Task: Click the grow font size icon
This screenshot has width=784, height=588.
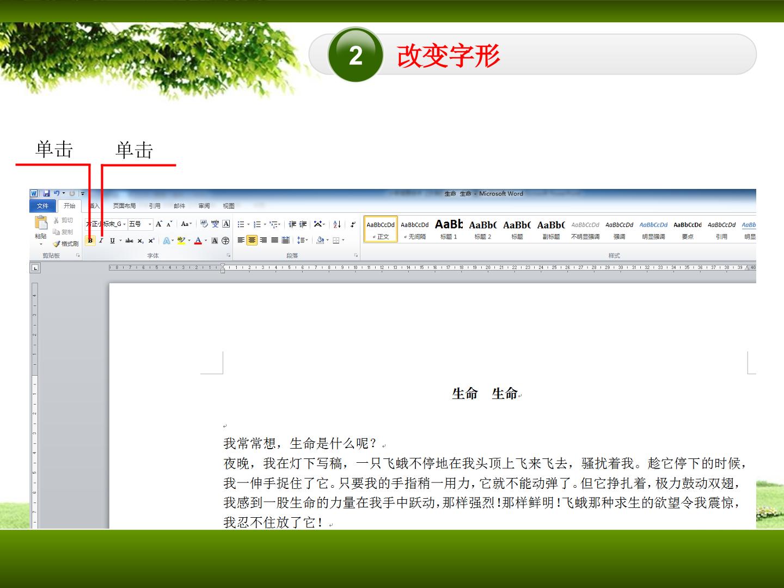Action: tap(159, 224)
